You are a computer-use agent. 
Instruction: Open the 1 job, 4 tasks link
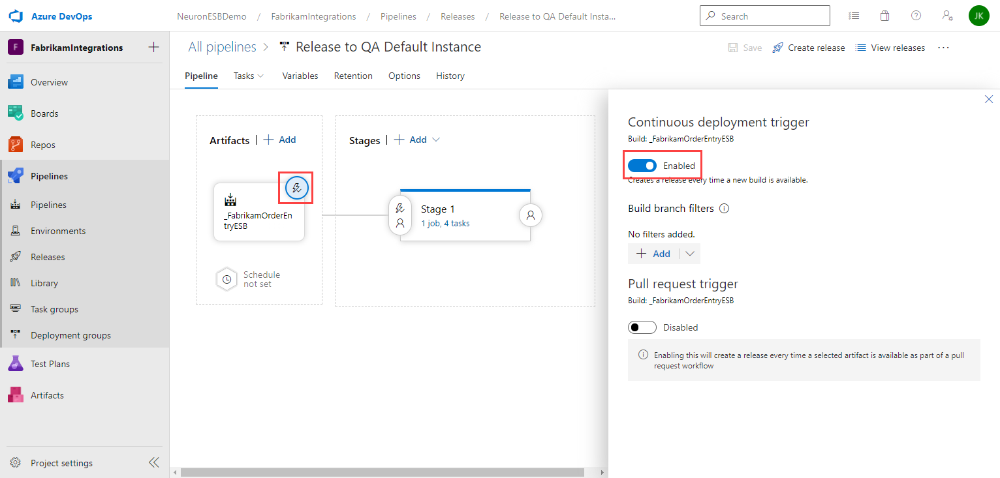[x=445, y=224]
